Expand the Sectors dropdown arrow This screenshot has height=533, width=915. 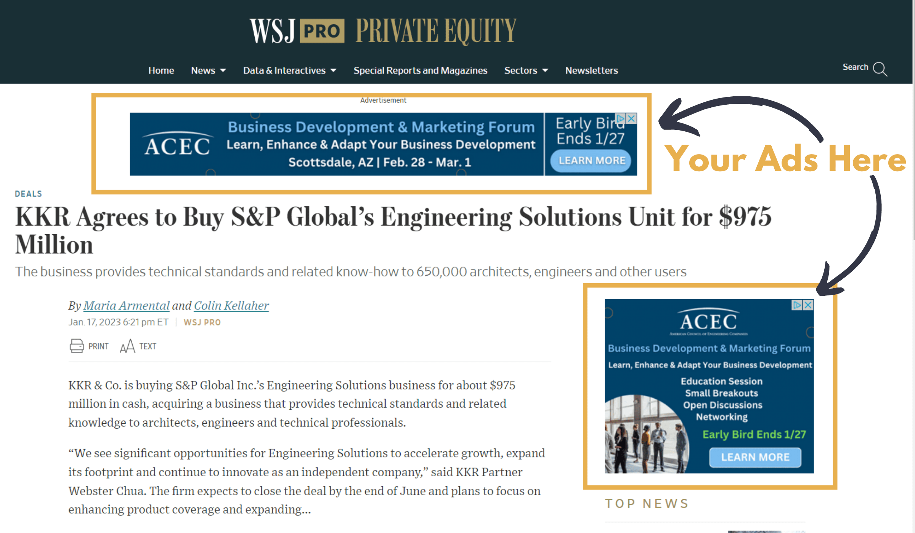coord(545,70)
